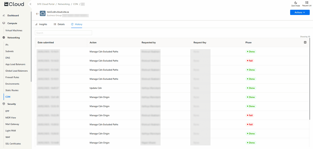Open Virtual Machines in the sidebar
This screenshot has height=149, width=313.
(14, 30)
